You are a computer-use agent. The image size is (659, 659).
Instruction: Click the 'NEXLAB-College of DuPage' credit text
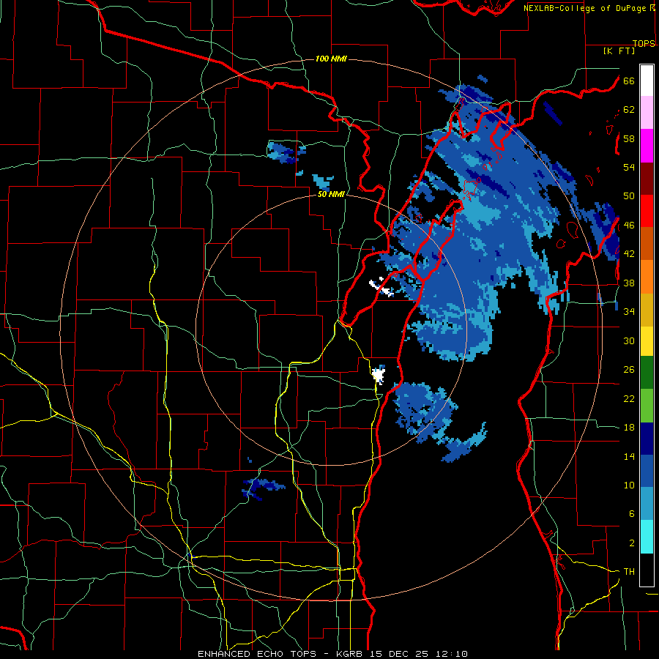pos(585,8)
